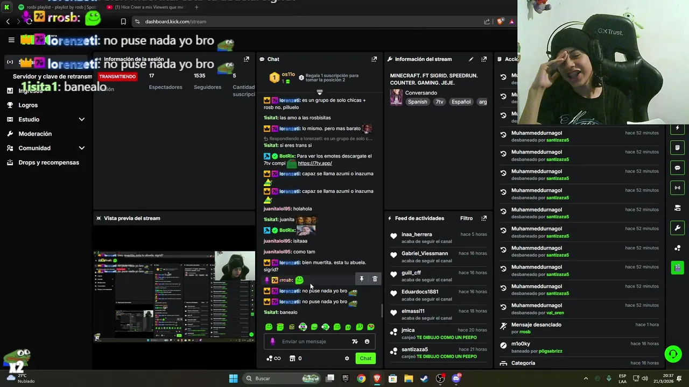Expand the Comunidad sidebar section
Viewport: 689px width, 387px height.
pyautogui.click(x=82, y=148)
